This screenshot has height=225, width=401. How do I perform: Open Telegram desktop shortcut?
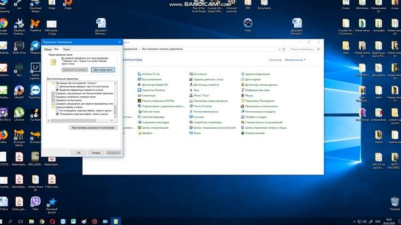tap(35, 47)
